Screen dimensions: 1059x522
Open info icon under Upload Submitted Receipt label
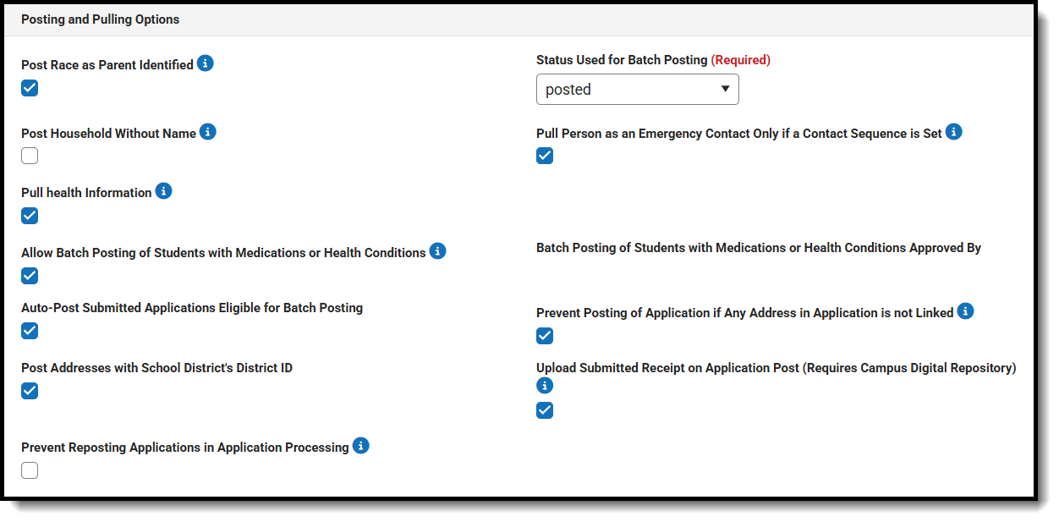(x=545, y=386)
